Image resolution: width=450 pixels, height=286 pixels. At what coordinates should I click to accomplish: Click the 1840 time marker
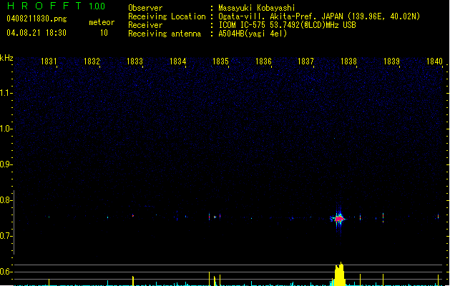click(x=434, y=62)
